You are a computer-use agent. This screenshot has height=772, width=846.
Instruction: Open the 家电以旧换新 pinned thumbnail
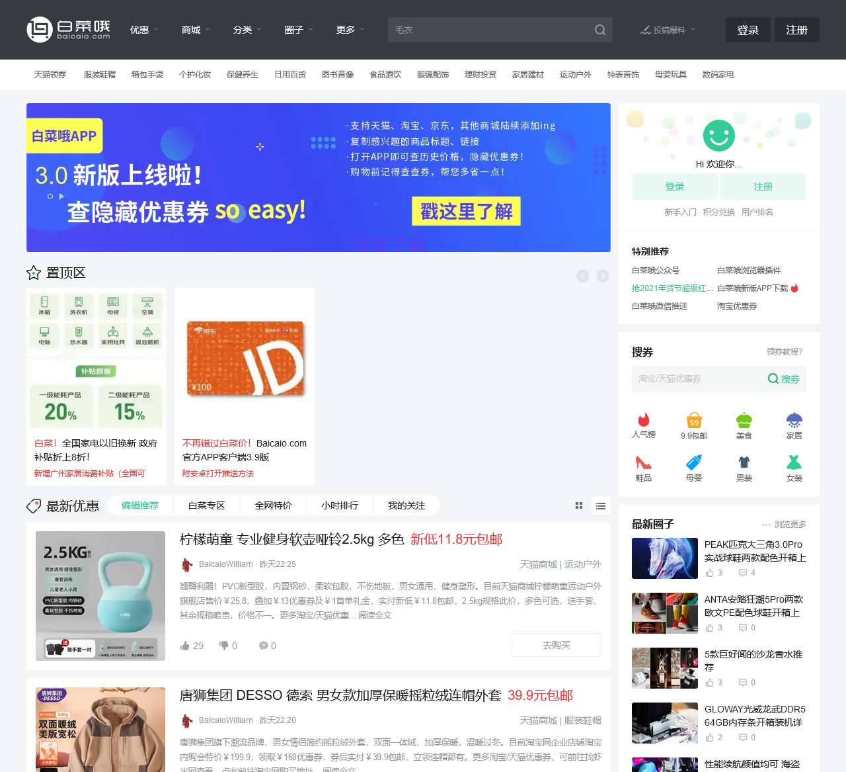tap(96, 359)
